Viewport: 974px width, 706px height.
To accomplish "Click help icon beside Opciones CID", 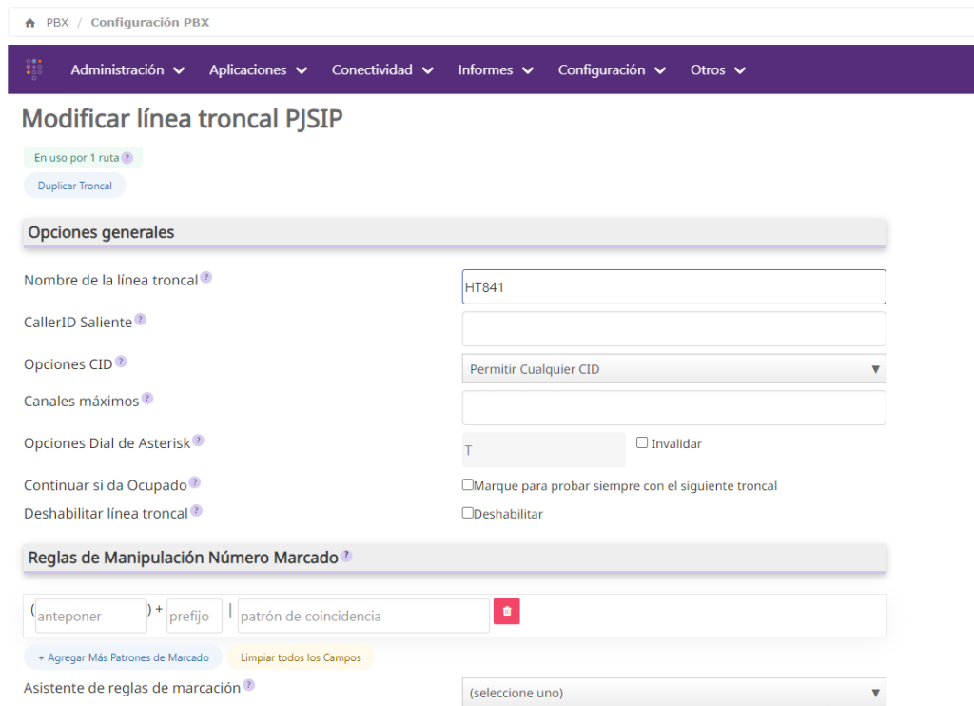I will click(x=121, y=362).
